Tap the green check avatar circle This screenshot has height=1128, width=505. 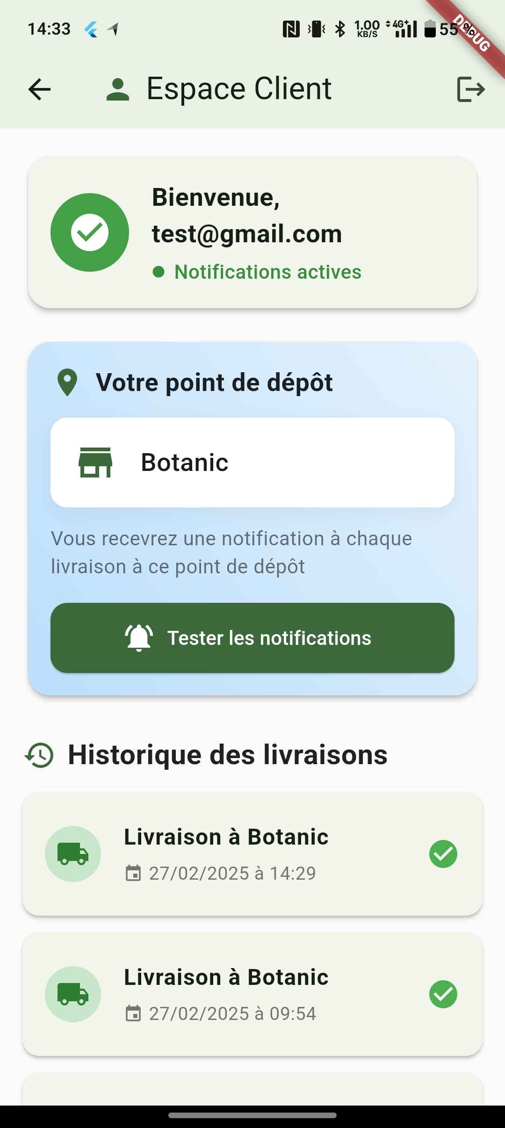tap(90, 232)
